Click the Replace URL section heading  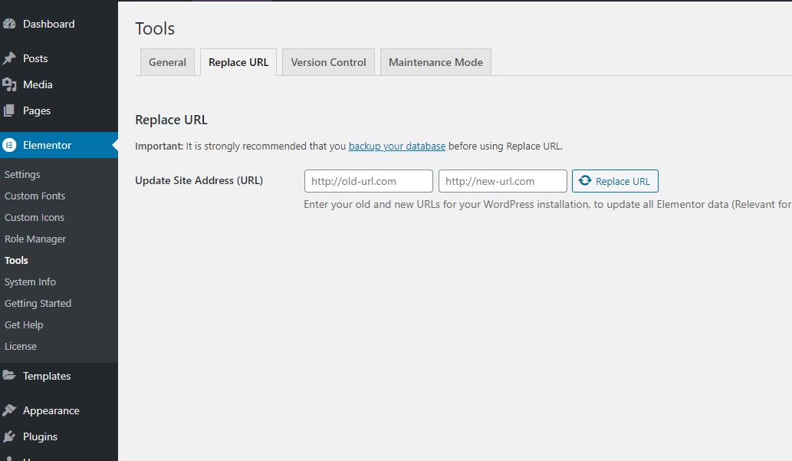(x=171, y=120)
